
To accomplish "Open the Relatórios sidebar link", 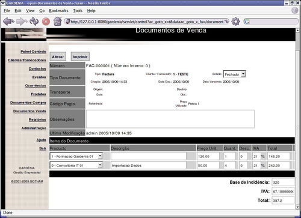I will pyautogui.click(x=37, y=120).
